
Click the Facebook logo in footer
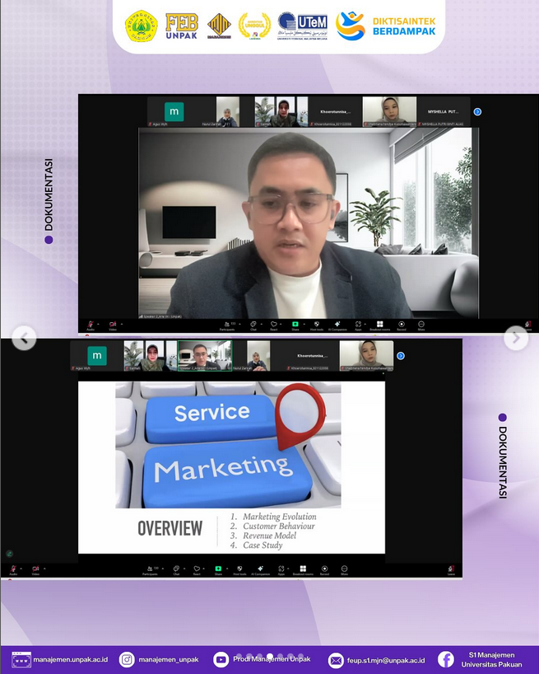point(445,659)
